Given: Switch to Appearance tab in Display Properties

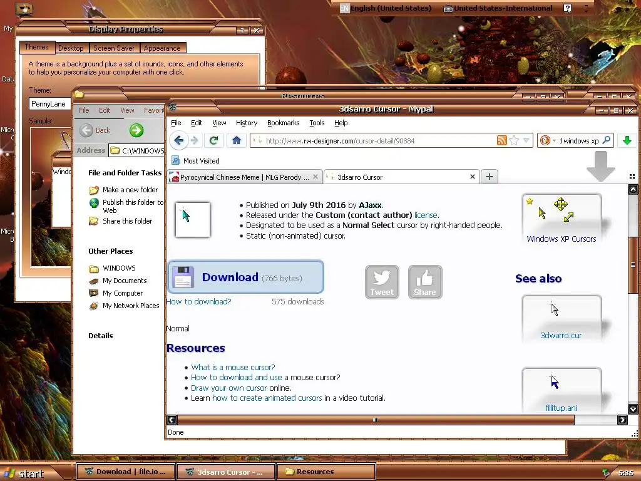Looking at the screenshot, I should point(162,48).
